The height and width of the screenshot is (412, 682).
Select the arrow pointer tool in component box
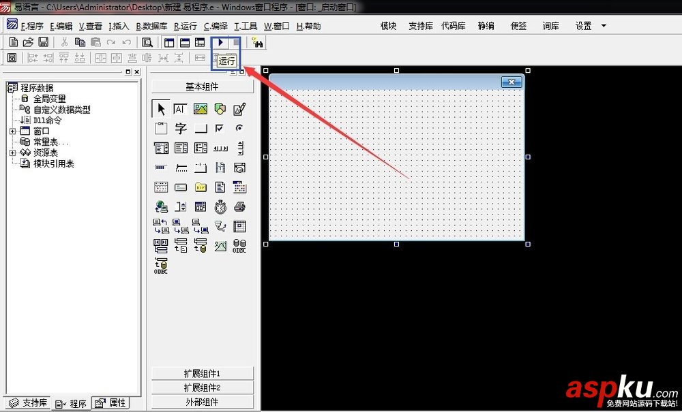click(161, 108)
